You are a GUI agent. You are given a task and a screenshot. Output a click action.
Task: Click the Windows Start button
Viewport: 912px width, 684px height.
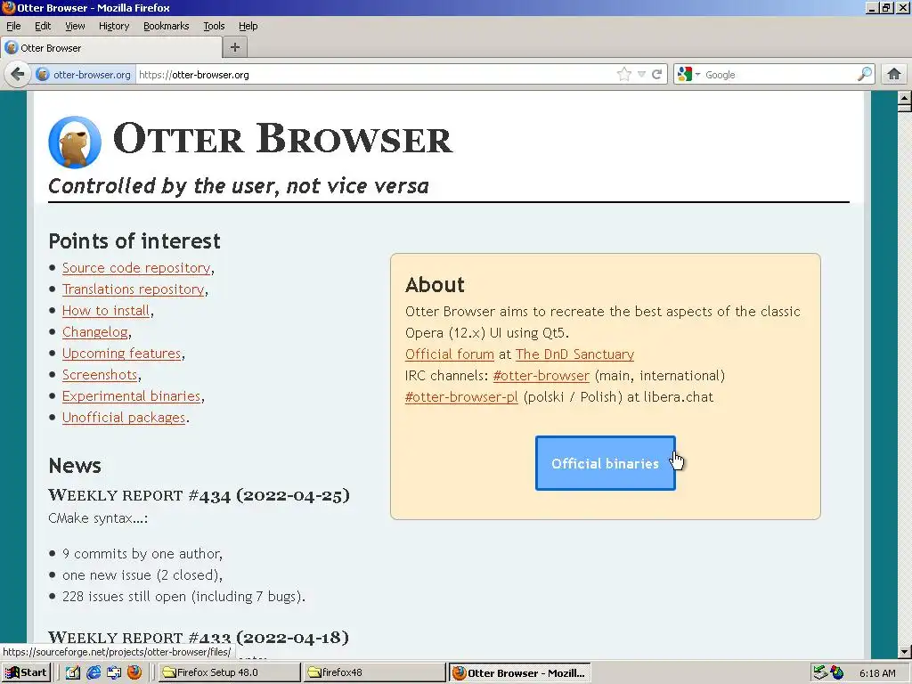26,672
